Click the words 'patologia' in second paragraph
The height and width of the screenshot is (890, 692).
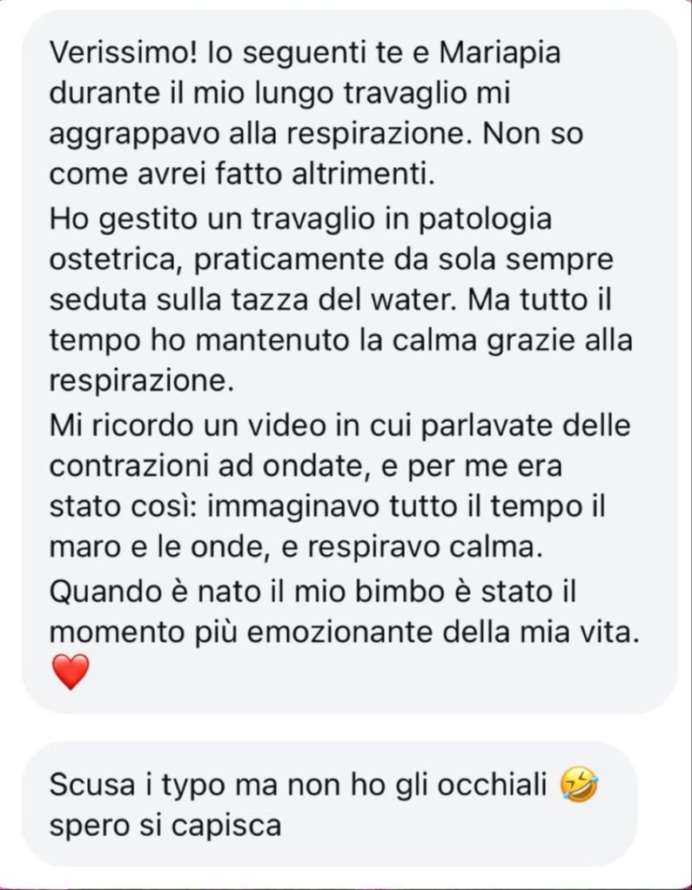485,220
